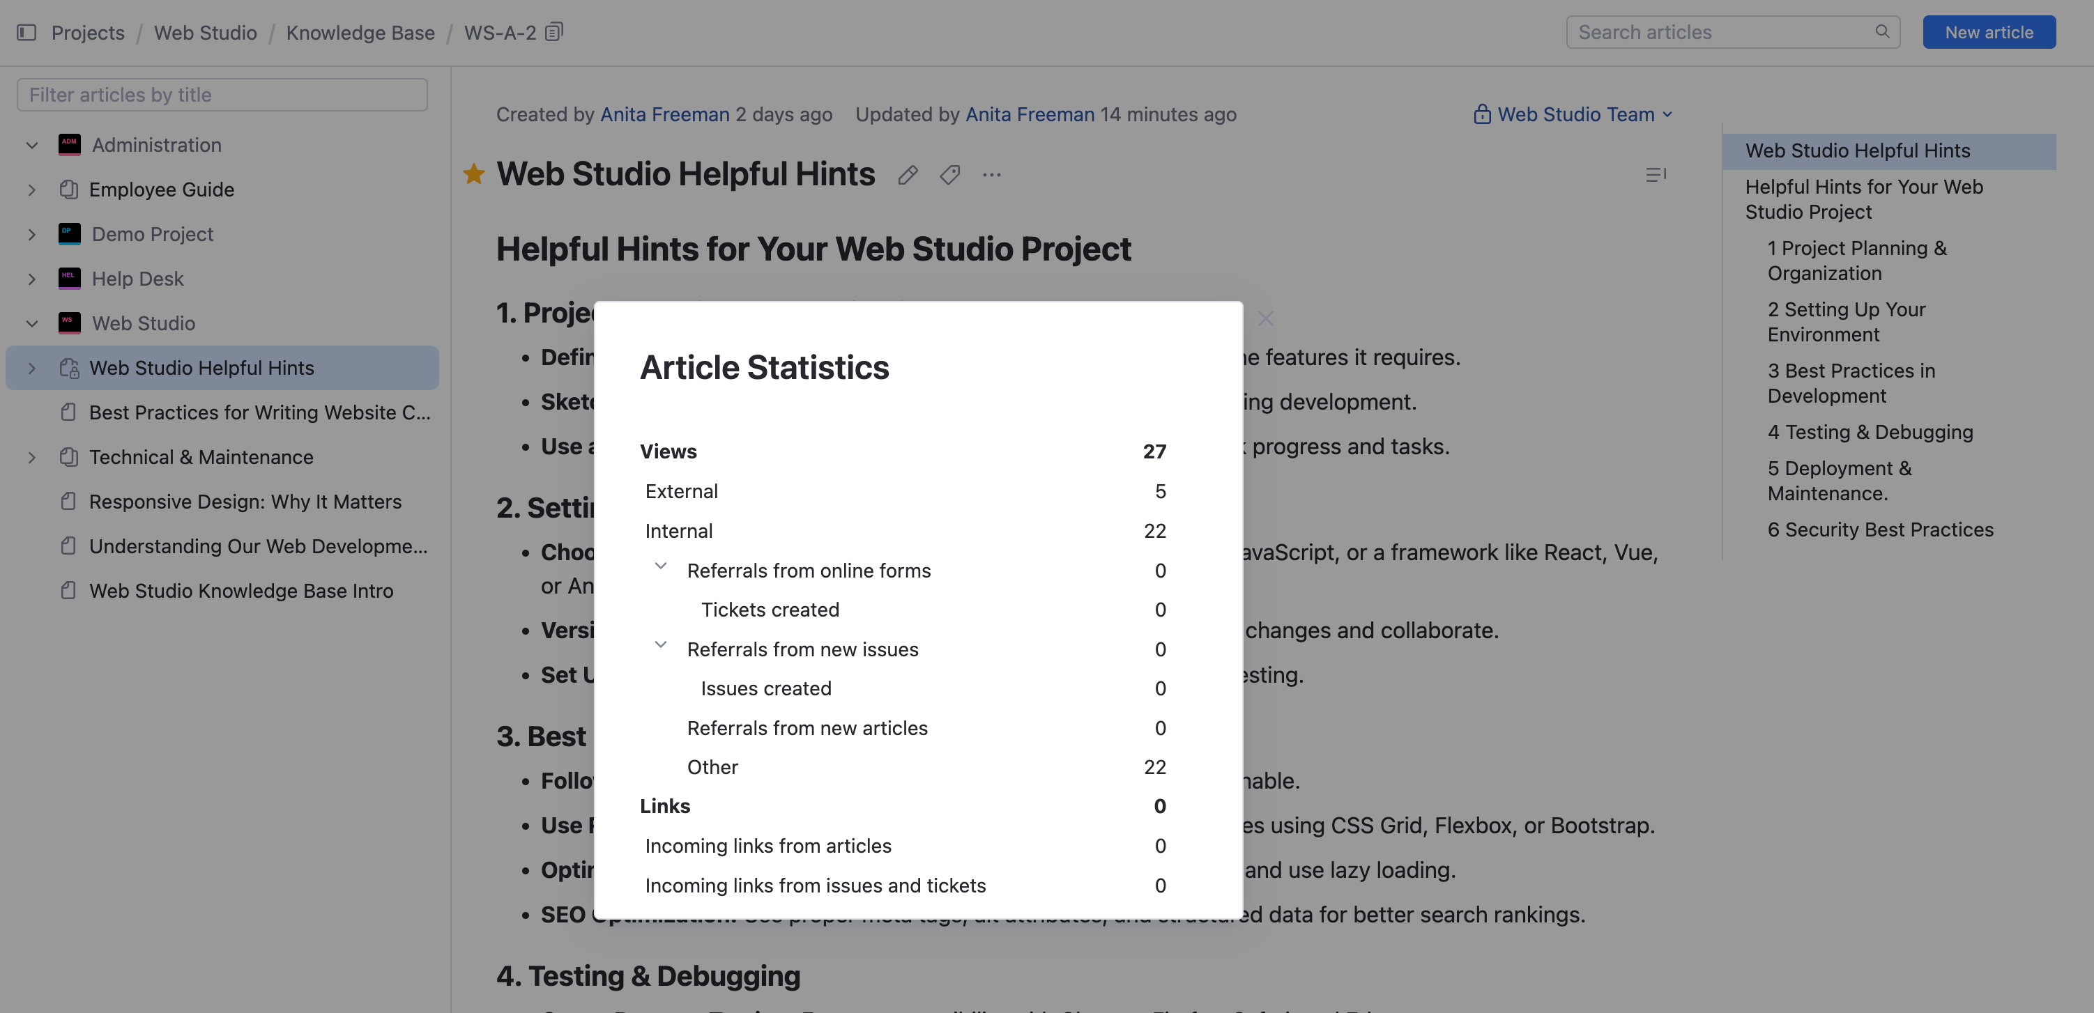Click the tag icon next to title
Screen dimensions: 2094x1013
pos(949,175)
